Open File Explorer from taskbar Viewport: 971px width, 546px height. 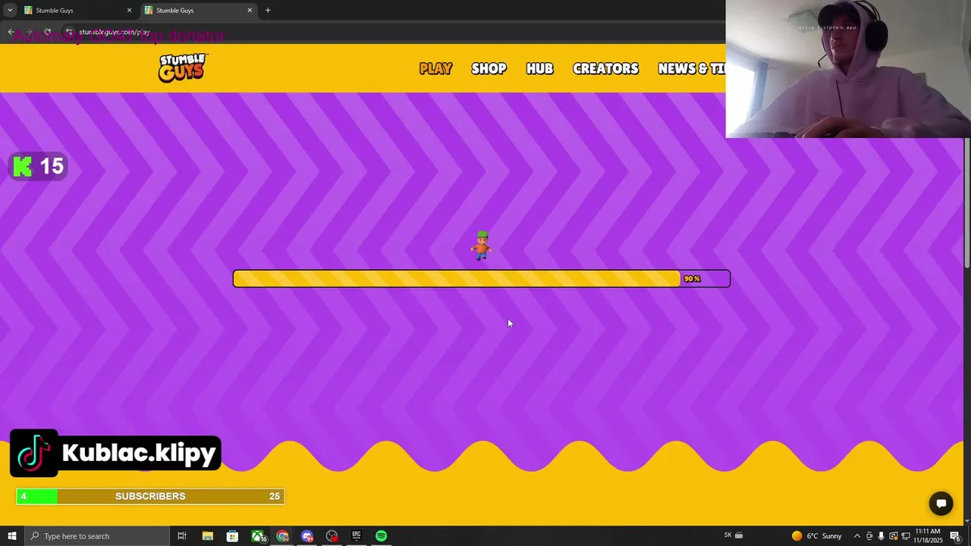pyautogui.click(x=207, y=536)
